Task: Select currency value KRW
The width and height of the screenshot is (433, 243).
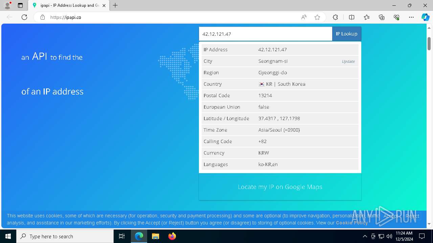Action: [264, 153]
